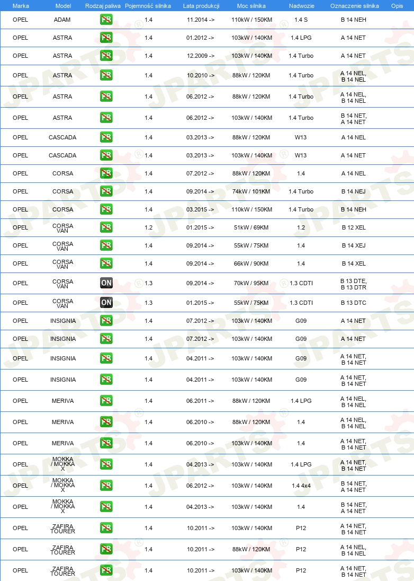The image size is (414, 581).
Task: Click the Oznaczenie silnika column header
Action: point(354,6)
